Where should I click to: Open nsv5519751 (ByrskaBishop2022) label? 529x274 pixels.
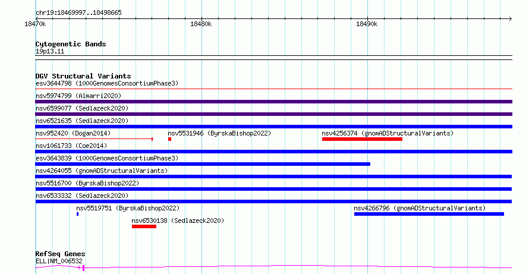pos(128,208)
